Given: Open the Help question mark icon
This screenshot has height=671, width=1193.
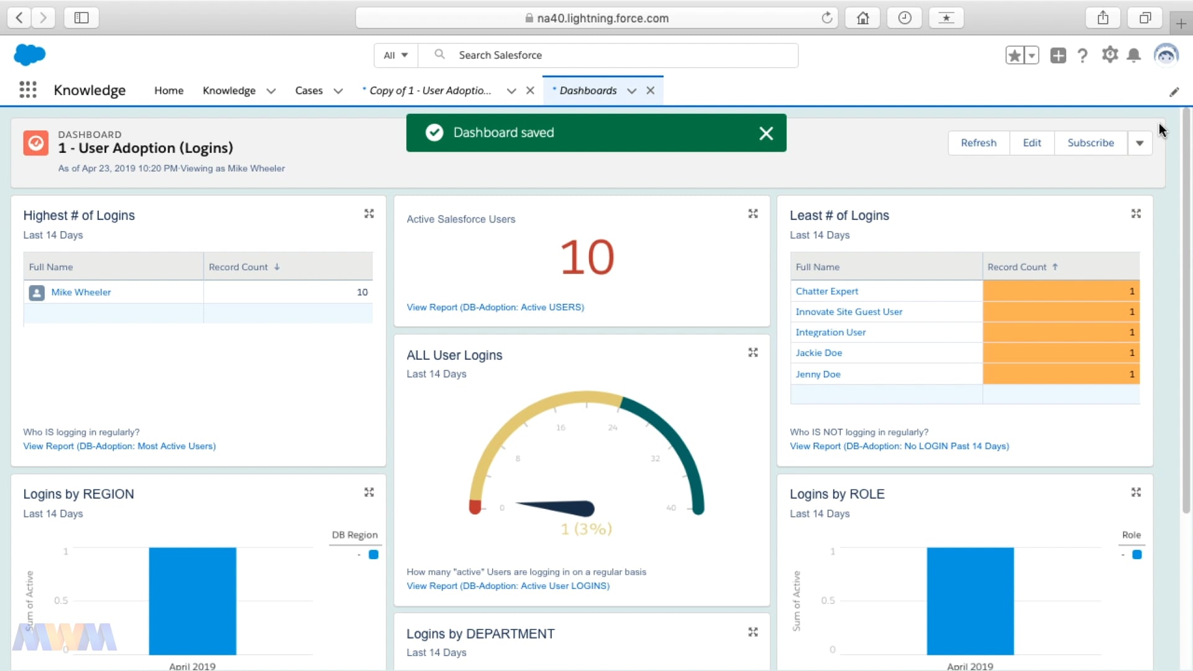Looking at the screenshot, I should (x=1082, y=55).
